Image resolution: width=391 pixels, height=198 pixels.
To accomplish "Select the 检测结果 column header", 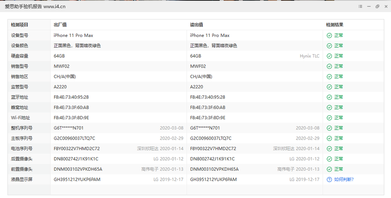I will (335, 25).
